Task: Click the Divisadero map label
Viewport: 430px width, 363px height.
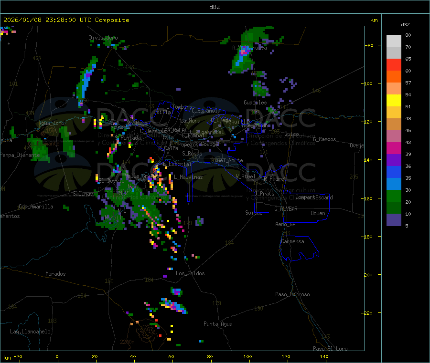Action: (x=103, y=38)
